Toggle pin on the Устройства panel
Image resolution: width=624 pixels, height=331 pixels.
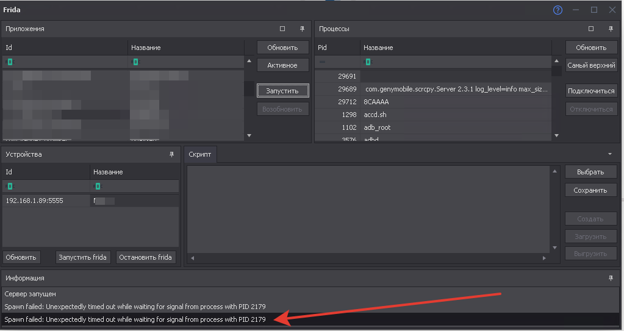pyautogui.click(x=171, y=155)
